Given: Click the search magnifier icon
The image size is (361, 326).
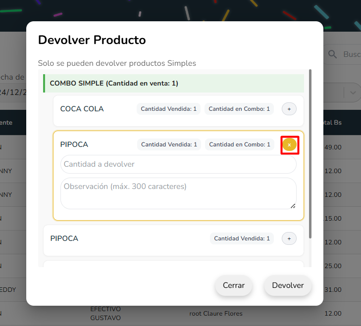Looking at the screenshot, I should [333, 54].
